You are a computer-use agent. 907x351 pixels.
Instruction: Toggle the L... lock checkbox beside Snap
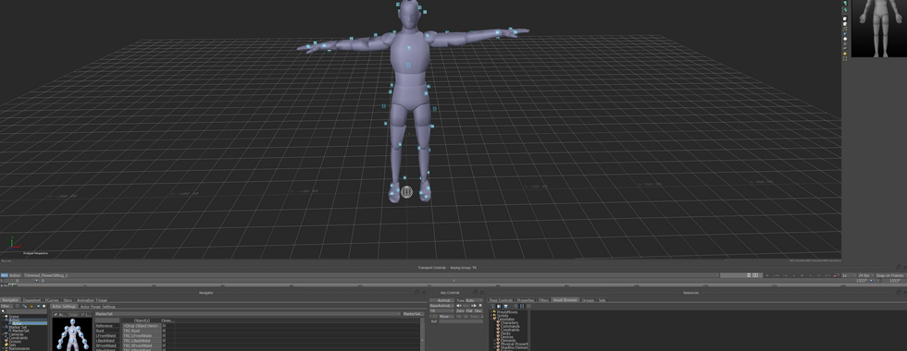pos(82,315)
